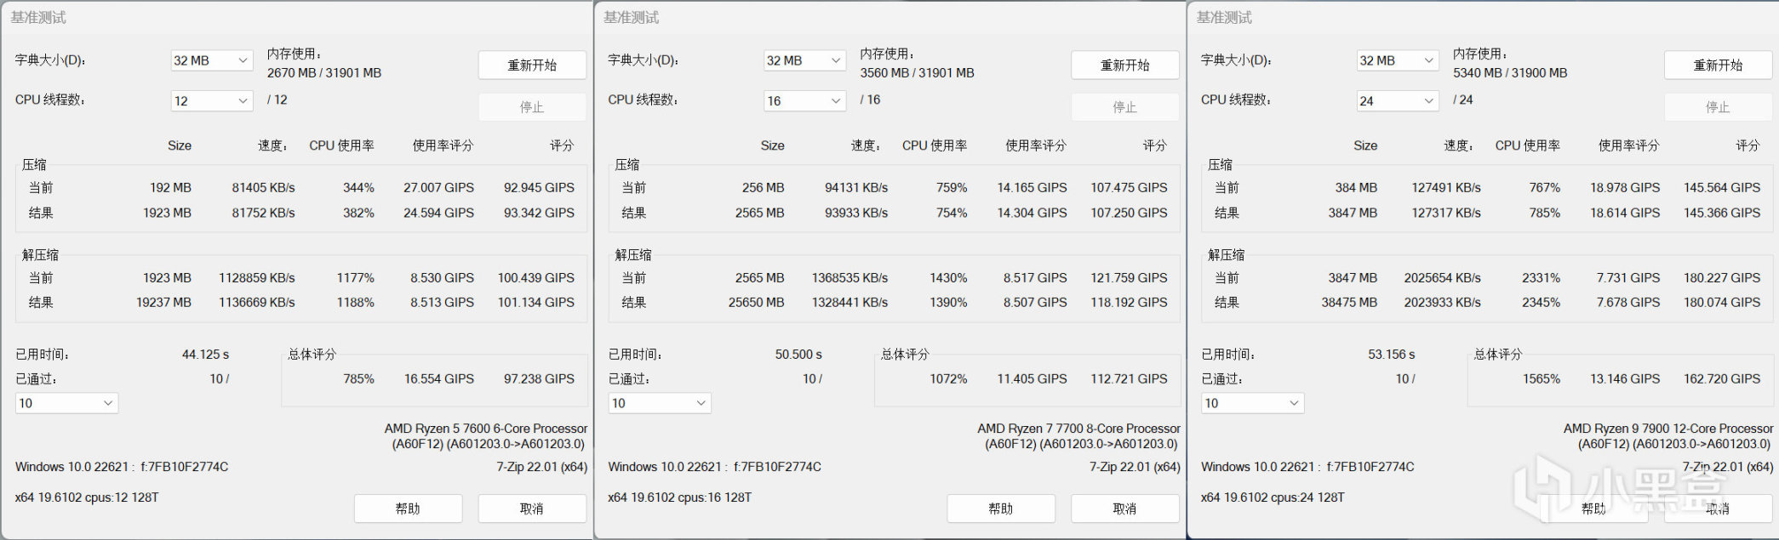Click 取消 in Ryzen 9 7900 window

tap(1718, 509)
